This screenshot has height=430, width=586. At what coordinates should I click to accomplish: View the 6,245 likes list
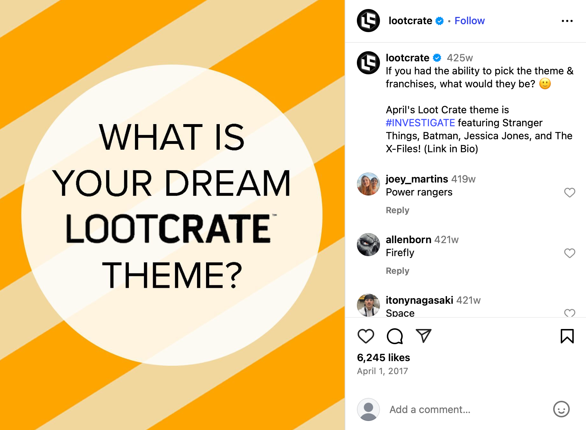383,357
